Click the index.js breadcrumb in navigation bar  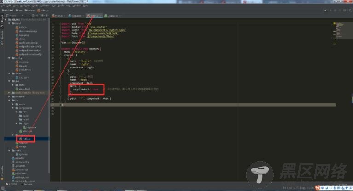click(x=43, y=11)
